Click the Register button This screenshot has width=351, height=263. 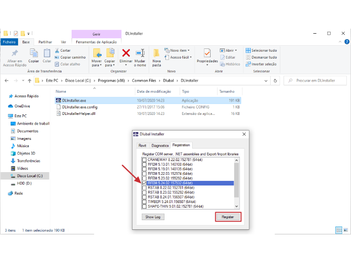point(228,217)
